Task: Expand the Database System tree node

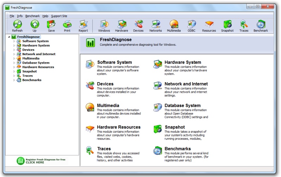Action: click(14, 63)
